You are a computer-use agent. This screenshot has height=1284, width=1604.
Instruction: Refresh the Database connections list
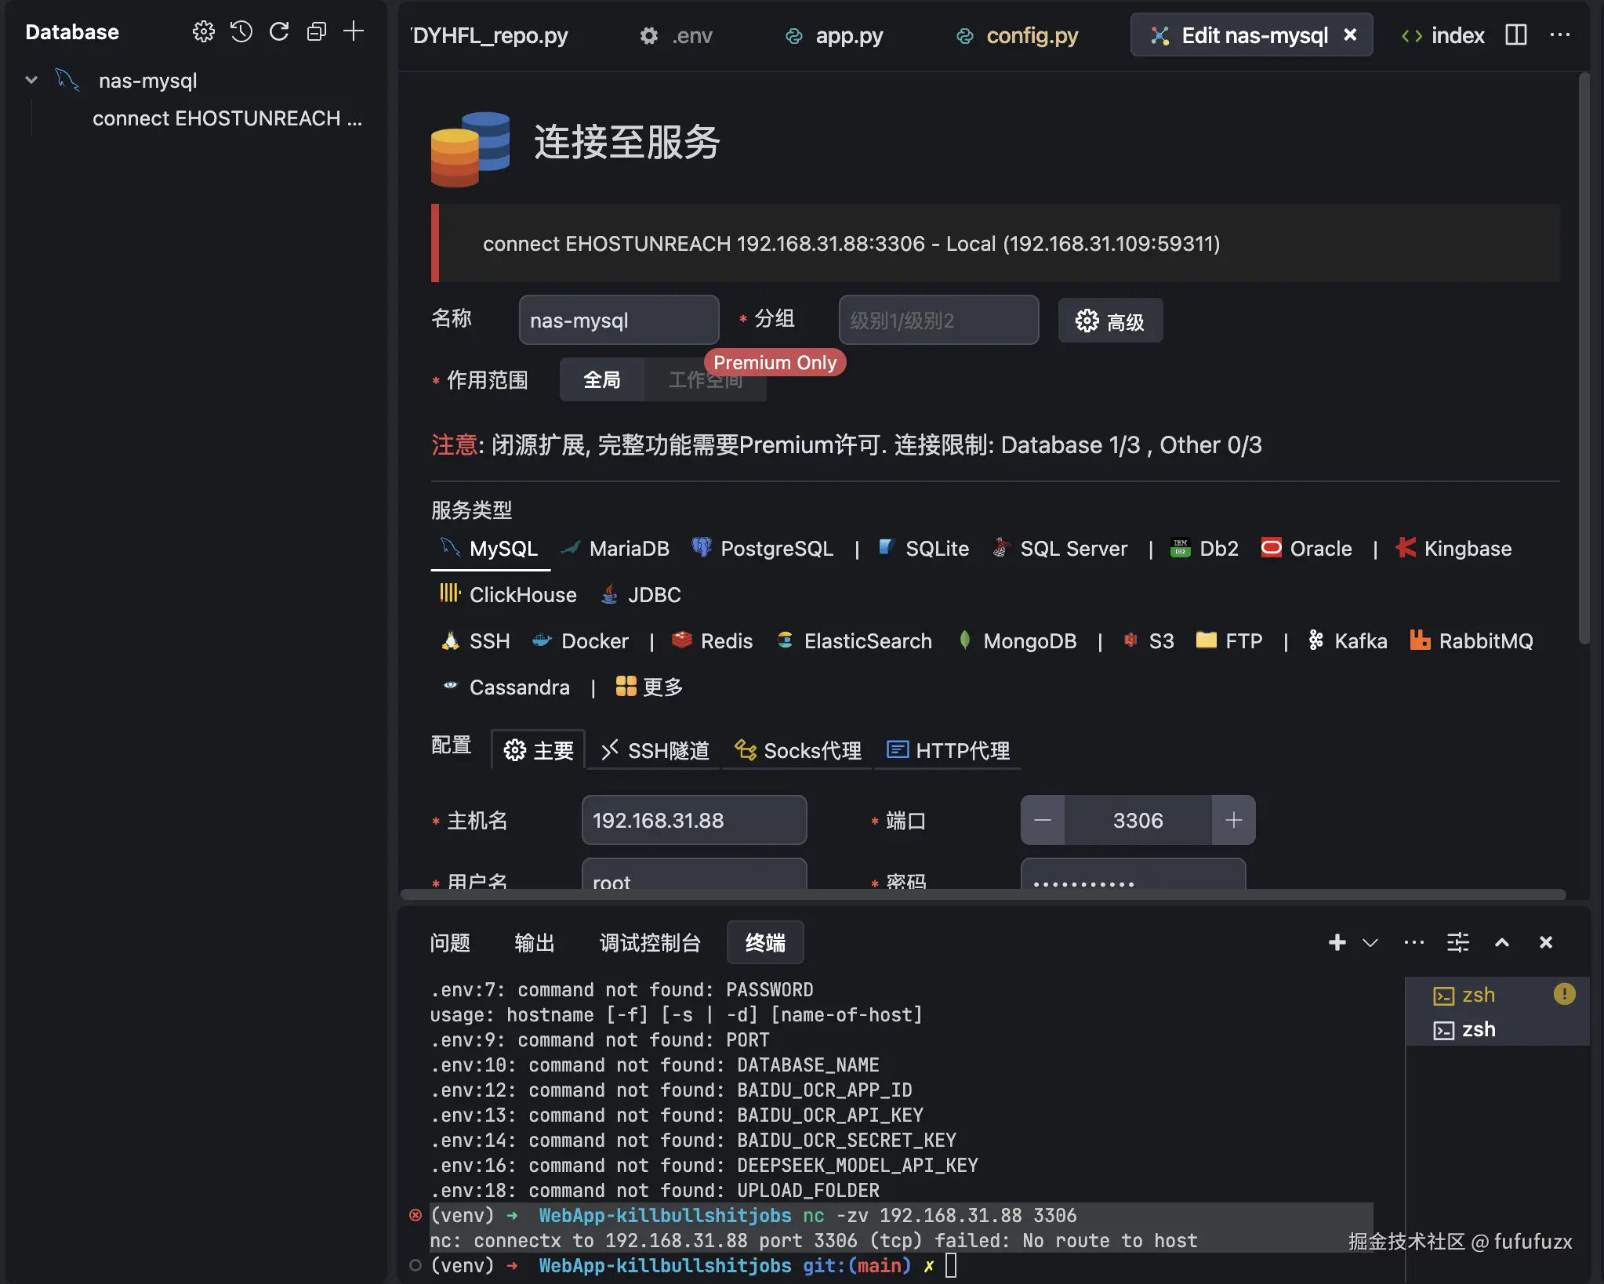[279, 31]
